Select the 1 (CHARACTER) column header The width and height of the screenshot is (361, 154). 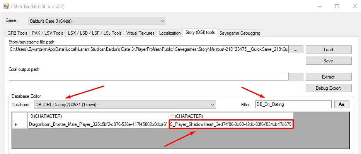231,116
